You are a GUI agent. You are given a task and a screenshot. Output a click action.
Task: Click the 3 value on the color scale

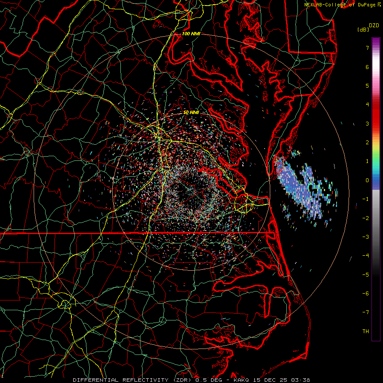[x=367, y=123]
